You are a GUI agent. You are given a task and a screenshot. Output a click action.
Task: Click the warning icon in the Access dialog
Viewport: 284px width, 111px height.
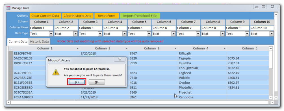pos(56,72)
